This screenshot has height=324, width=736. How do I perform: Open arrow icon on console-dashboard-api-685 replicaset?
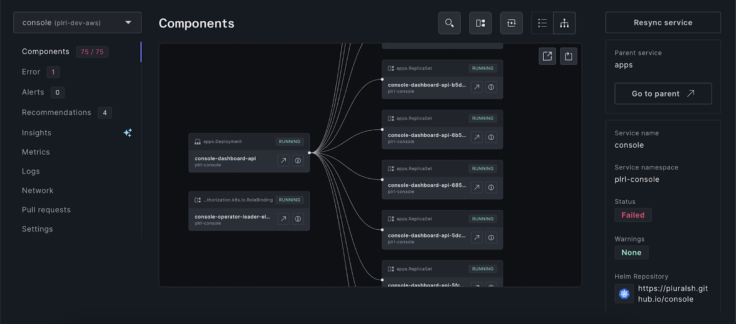click(x=477, y=187)
